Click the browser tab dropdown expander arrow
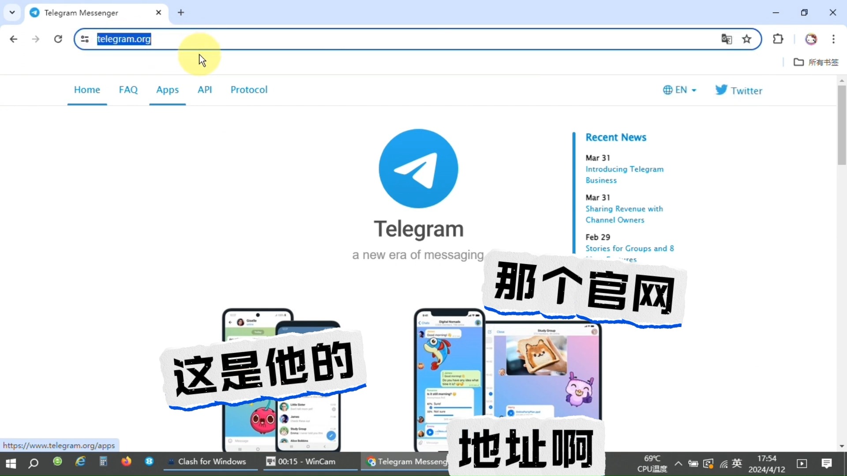The height and width of the screenshot is (476, 847). 12,12
